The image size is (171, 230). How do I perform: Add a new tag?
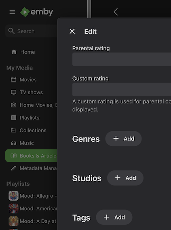pos(114,217)
